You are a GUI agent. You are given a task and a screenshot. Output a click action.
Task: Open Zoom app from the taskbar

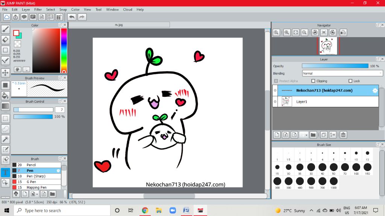point(173,210)
